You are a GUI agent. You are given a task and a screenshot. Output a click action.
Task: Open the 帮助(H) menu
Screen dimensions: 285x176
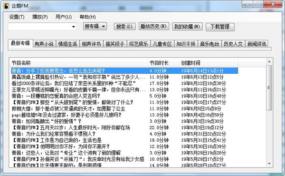click(x=87, y=17)
